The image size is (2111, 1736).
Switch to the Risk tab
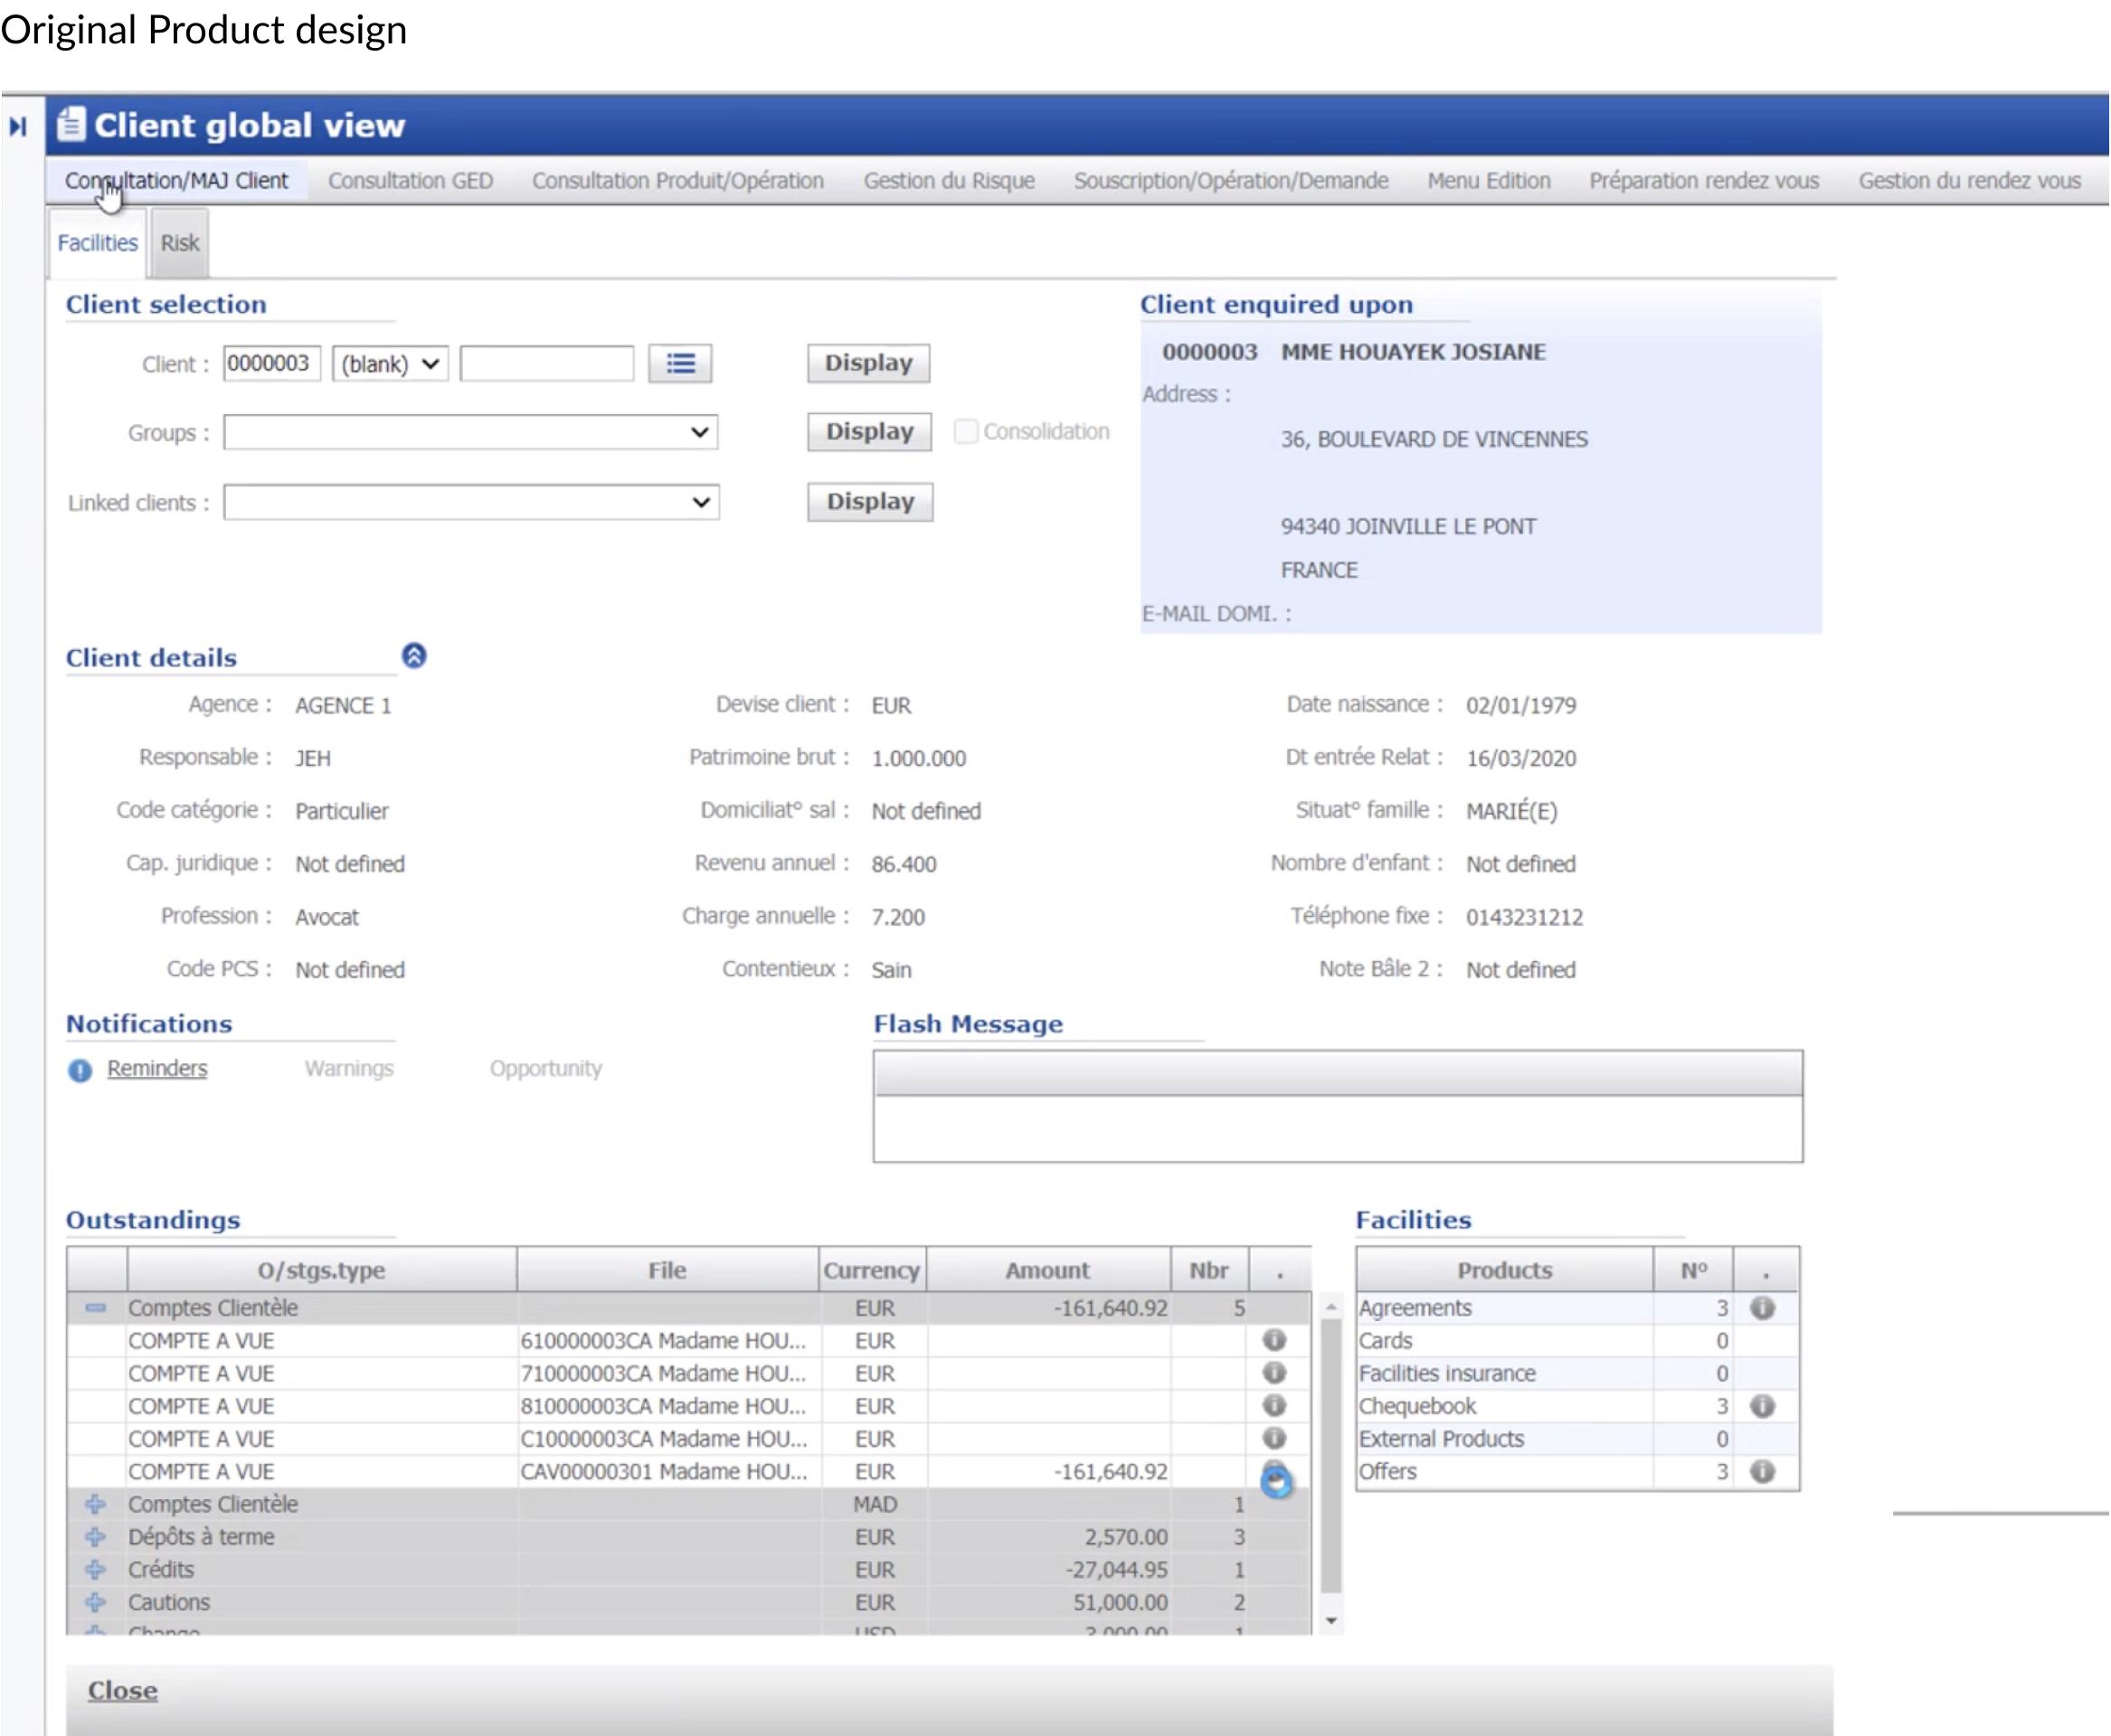(x=180, y=243)
